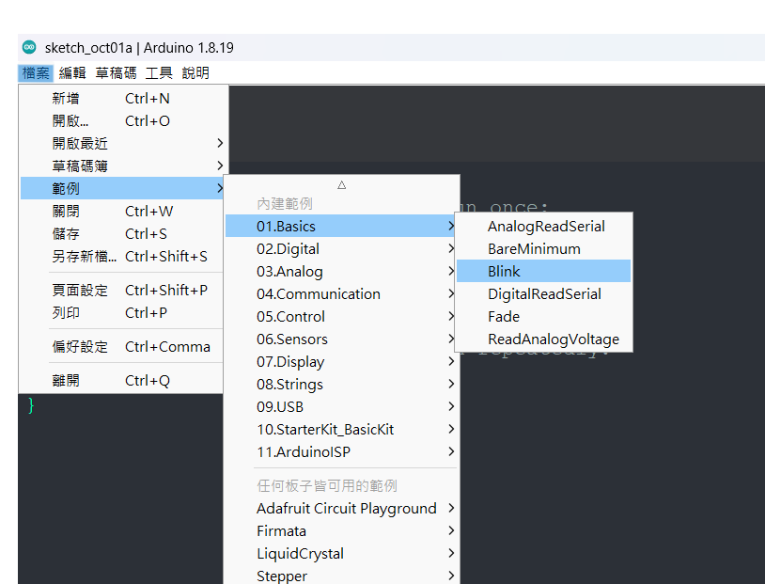Click the Arduino logo in title bar
The height and width of the screenshot is (584, 765).
pos(29,47)
